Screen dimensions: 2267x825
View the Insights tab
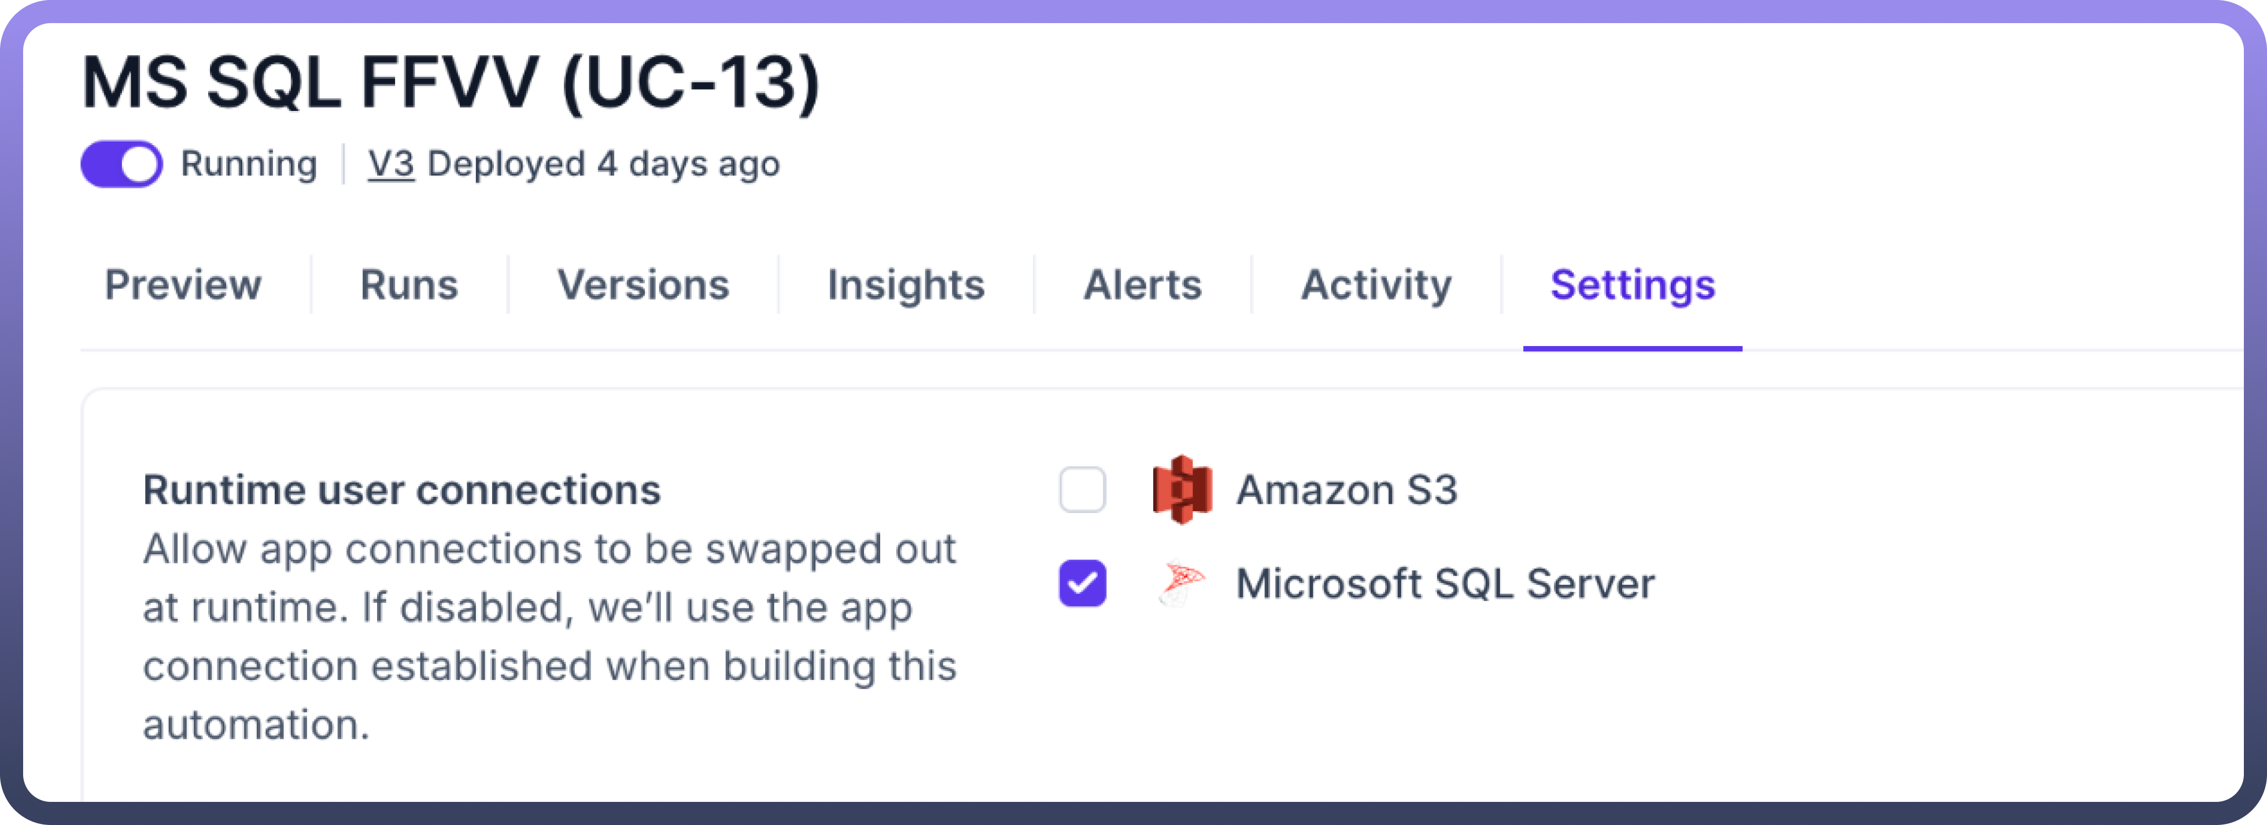pos(906,285)
